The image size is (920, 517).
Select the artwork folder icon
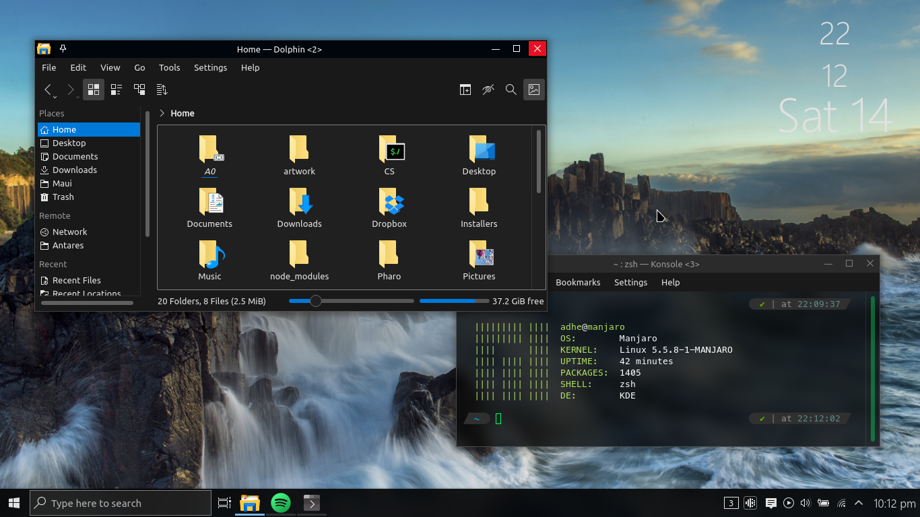[x=299, y=149]
